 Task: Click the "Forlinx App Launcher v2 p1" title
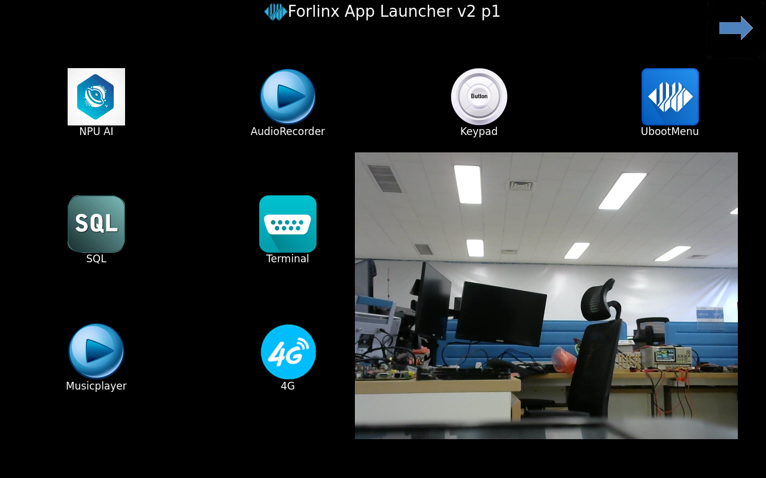pyautogui.click(x=394, y=12)
